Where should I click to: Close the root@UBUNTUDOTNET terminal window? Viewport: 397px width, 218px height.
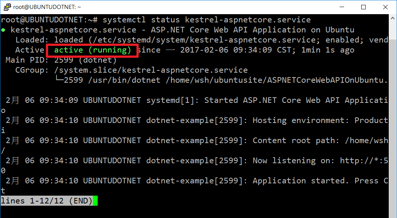385,7
